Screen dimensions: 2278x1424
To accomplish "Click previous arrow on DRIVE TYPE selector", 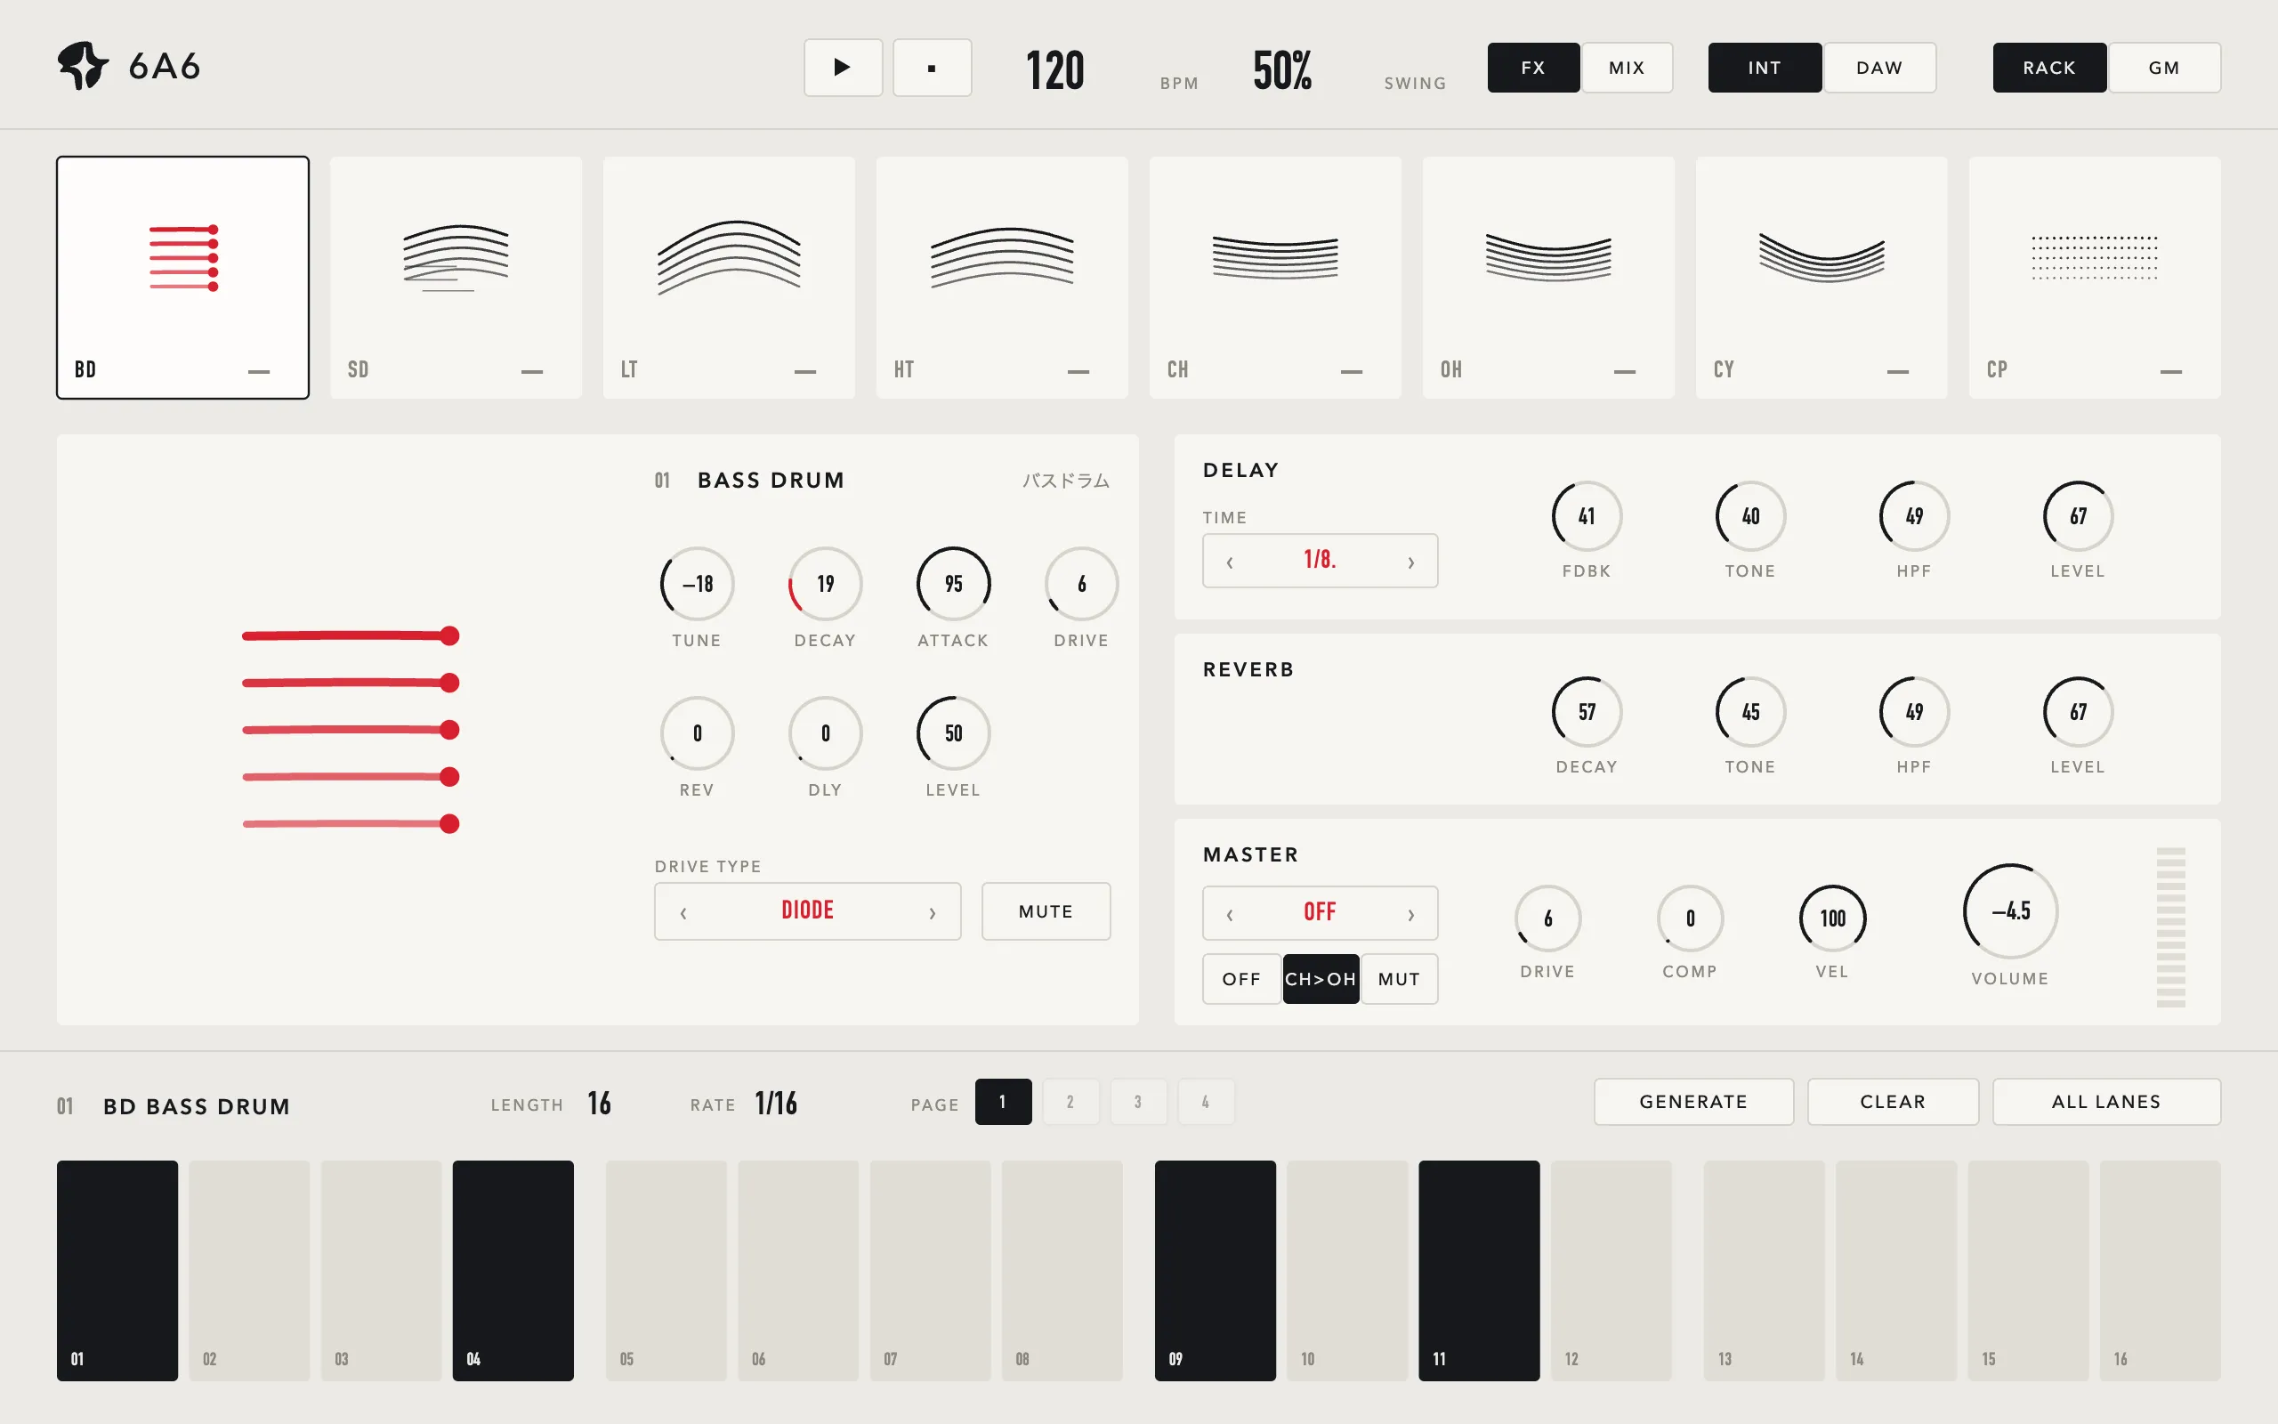I will point(683,912).
